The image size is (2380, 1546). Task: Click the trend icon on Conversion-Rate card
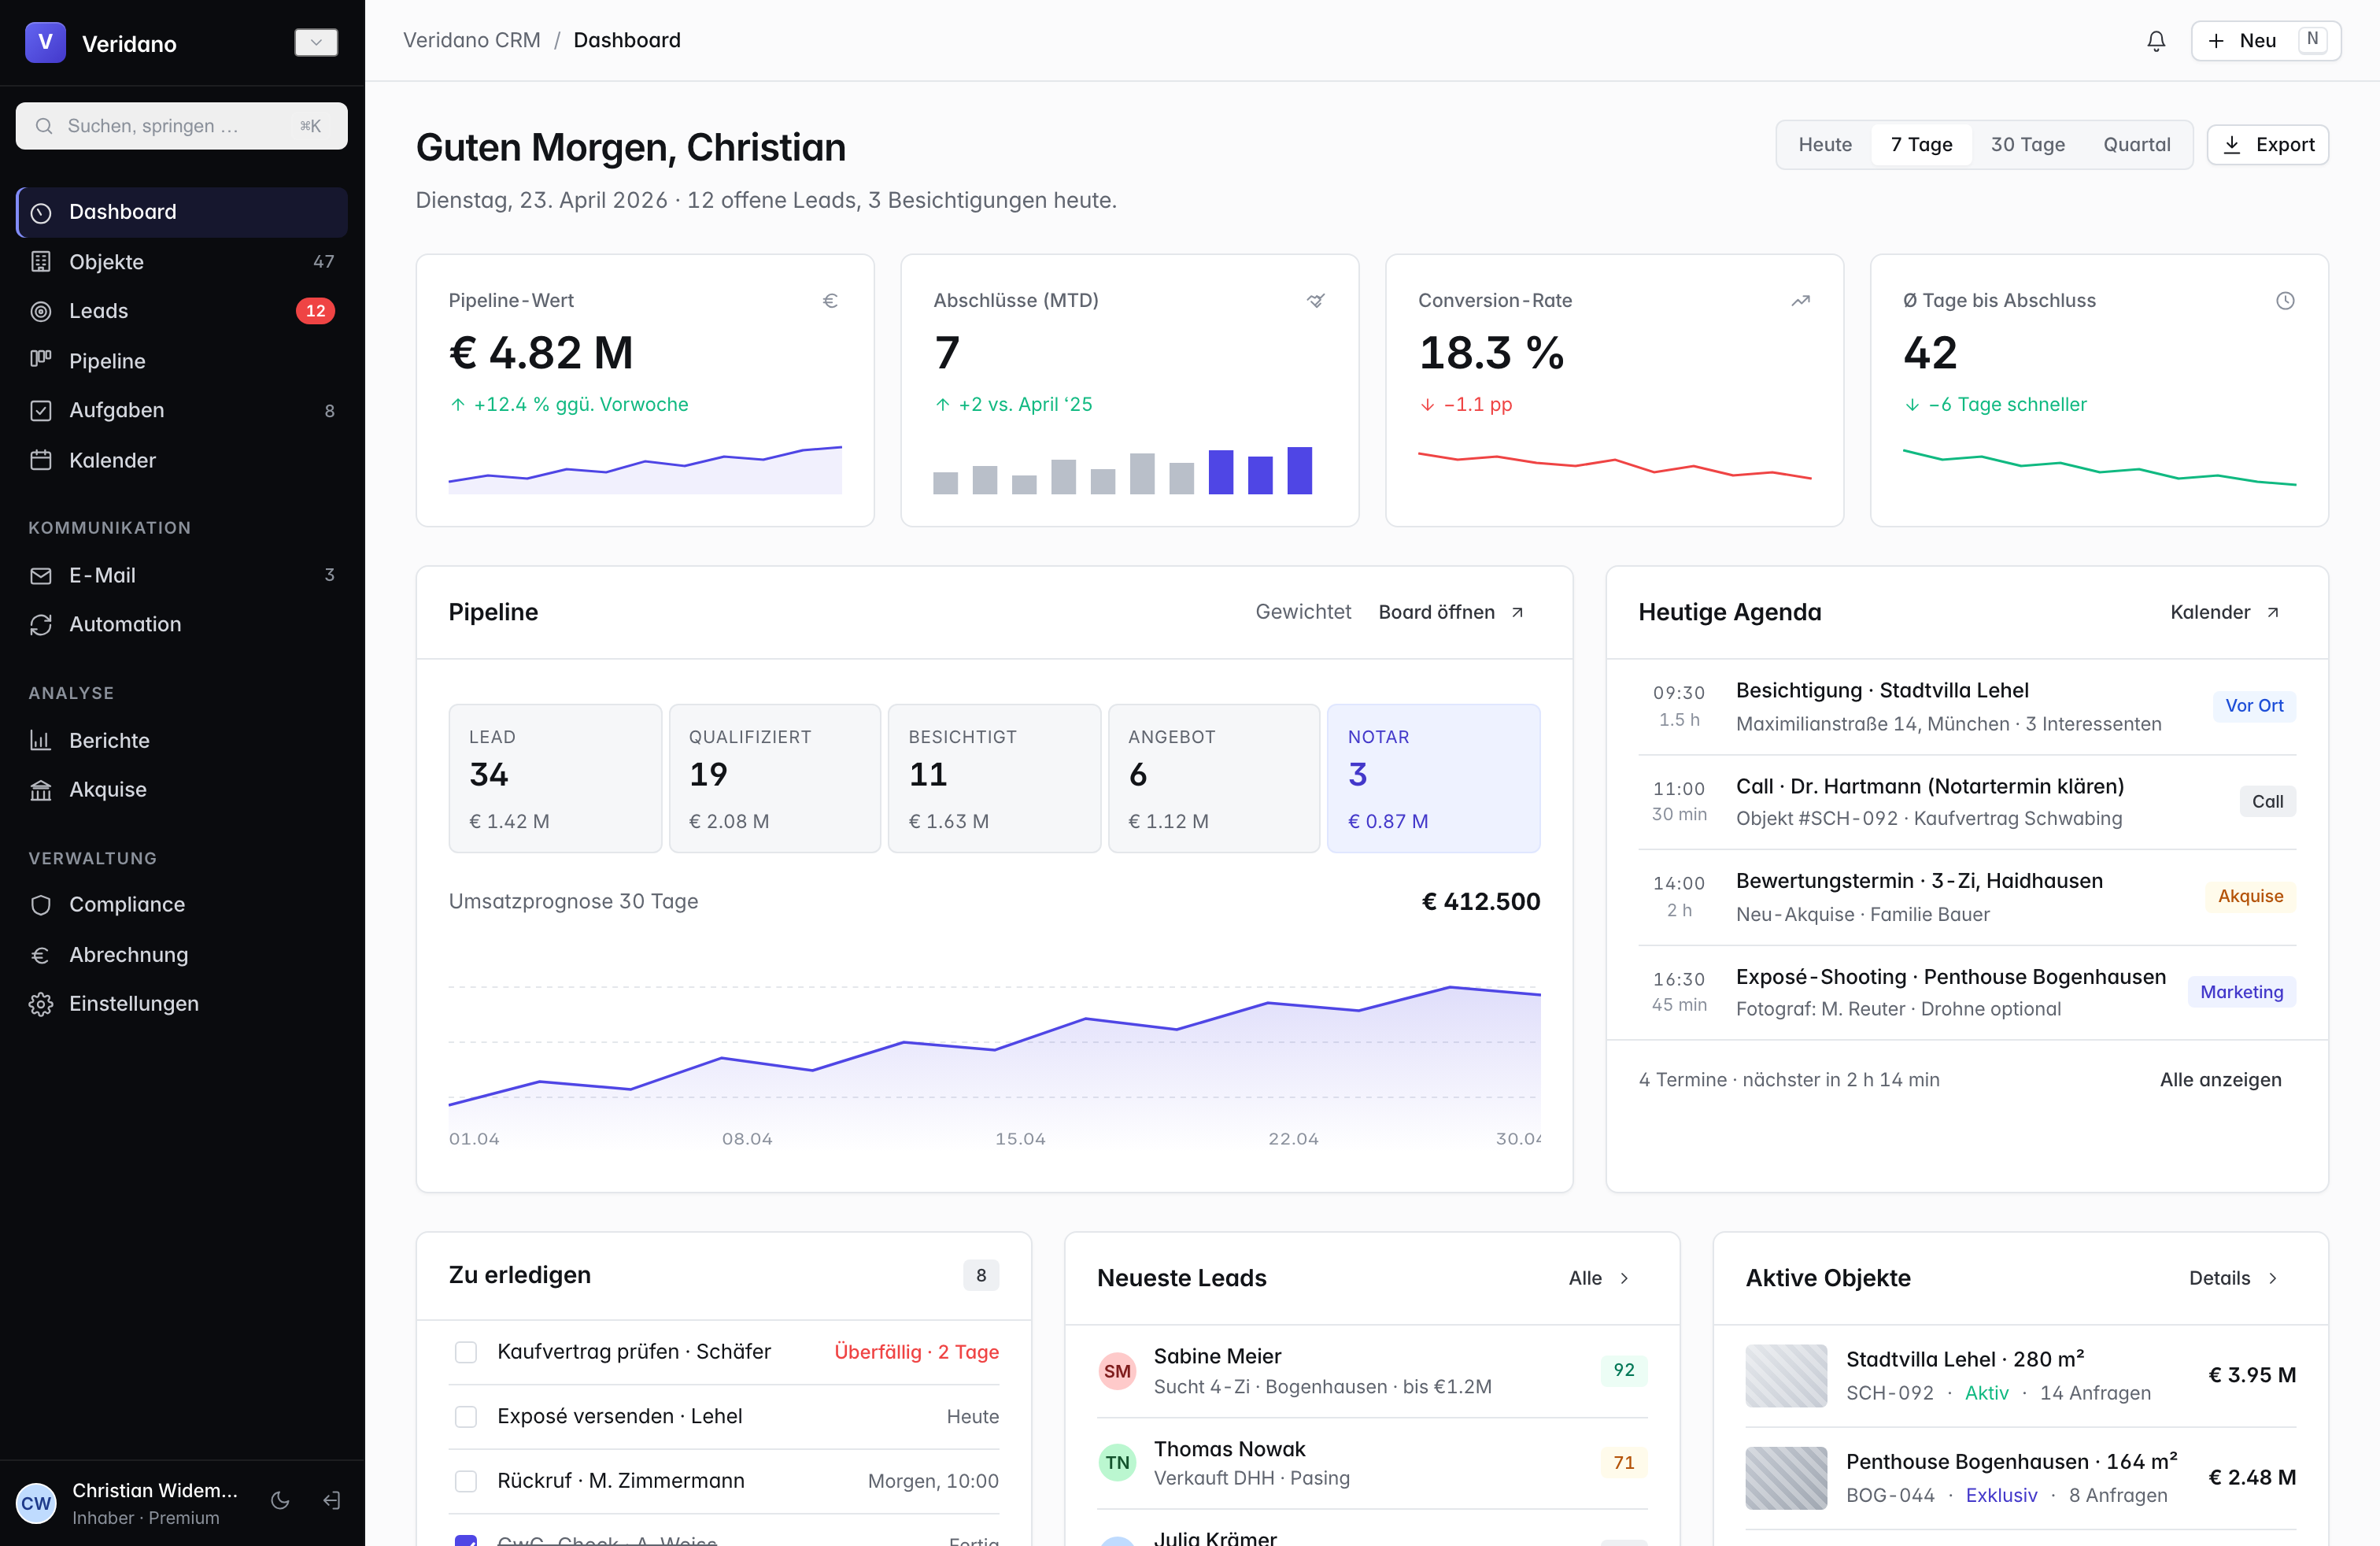1800,301
